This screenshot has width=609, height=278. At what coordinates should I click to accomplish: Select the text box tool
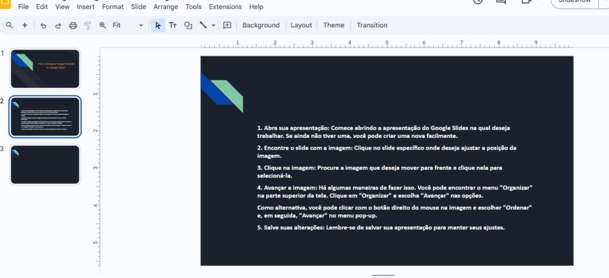point(172,25)
